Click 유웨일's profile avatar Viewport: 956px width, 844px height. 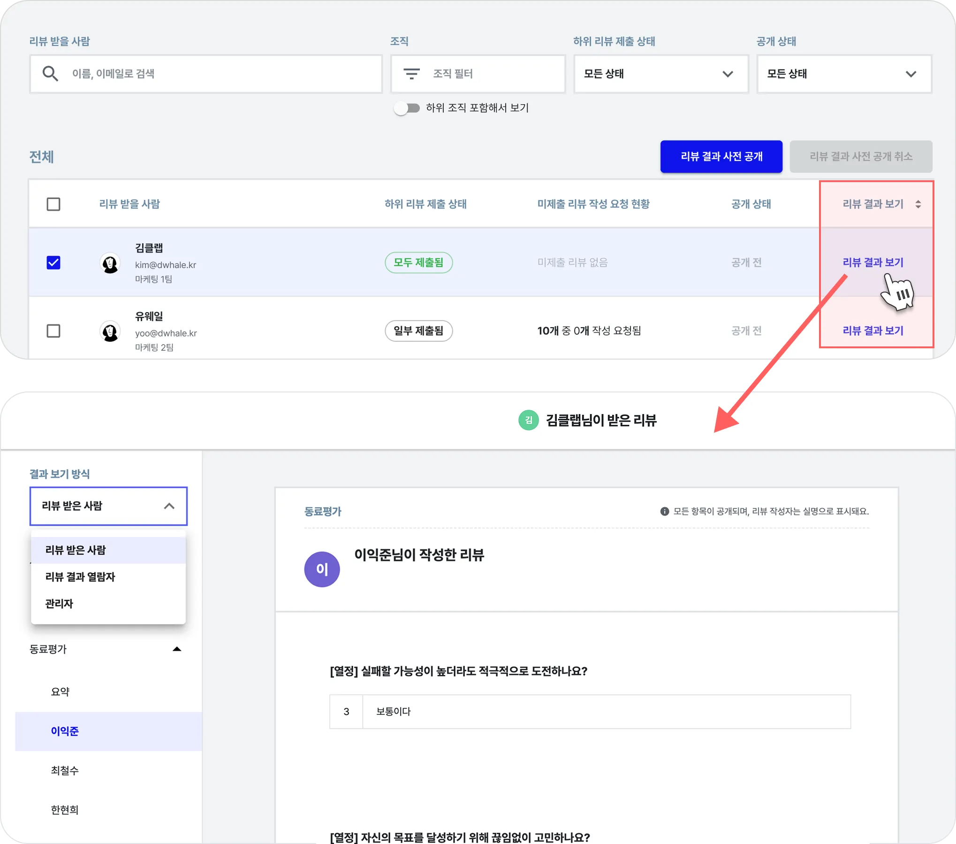pyautogui.click(x=110, y=332)
